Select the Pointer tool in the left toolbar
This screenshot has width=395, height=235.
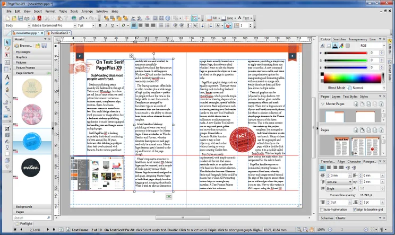pos(7,42)
